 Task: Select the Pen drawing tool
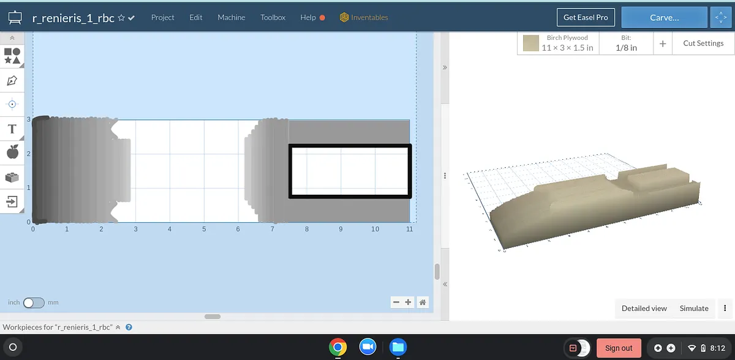click(x=12, y=81)
